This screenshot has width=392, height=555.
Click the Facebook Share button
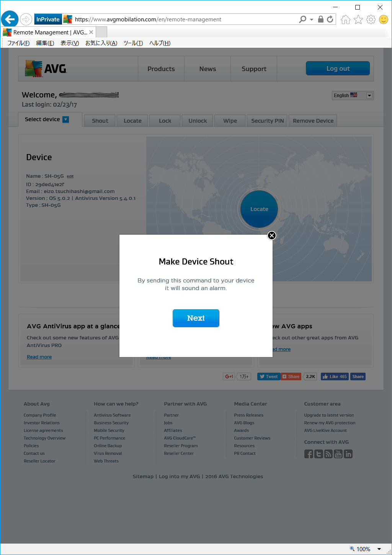[x=358, y=376]
